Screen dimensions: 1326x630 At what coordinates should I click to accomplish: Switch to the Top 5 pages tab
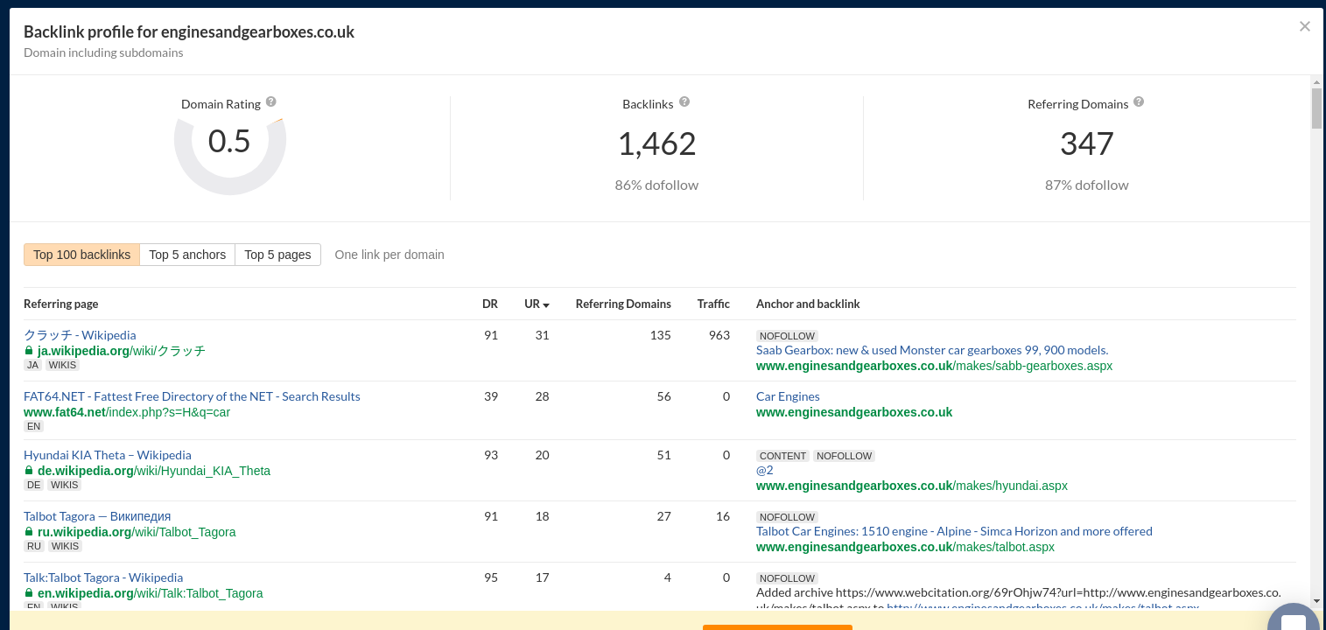coord(277,255)
